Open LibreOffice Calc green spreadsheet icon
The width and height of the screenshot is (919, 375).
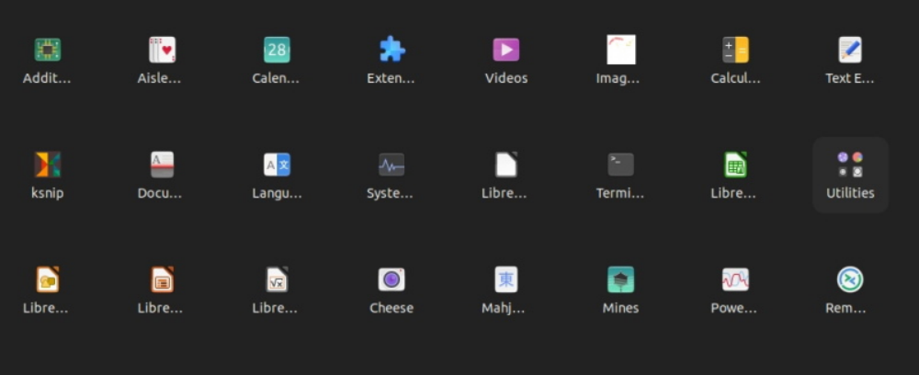(735, 165)
